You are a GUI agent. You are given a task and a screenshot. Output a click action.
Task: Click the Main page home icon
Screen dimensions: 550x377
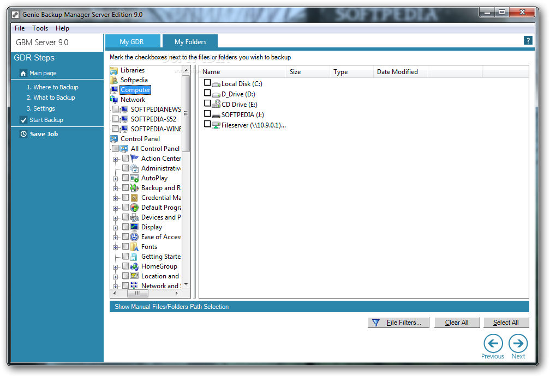[x=23, y=73]
